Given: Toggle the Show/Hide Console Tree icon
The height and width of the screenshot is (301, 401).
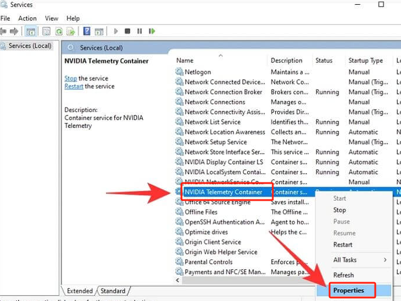Looking at the screenshot, I should click(30, 32).
